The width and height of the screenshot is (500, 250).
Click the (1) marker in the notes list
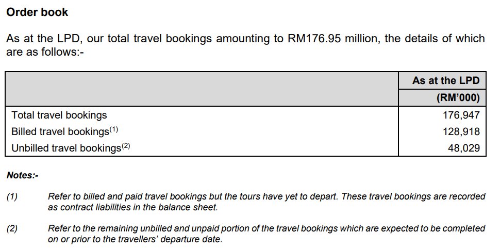coord(12,196)
